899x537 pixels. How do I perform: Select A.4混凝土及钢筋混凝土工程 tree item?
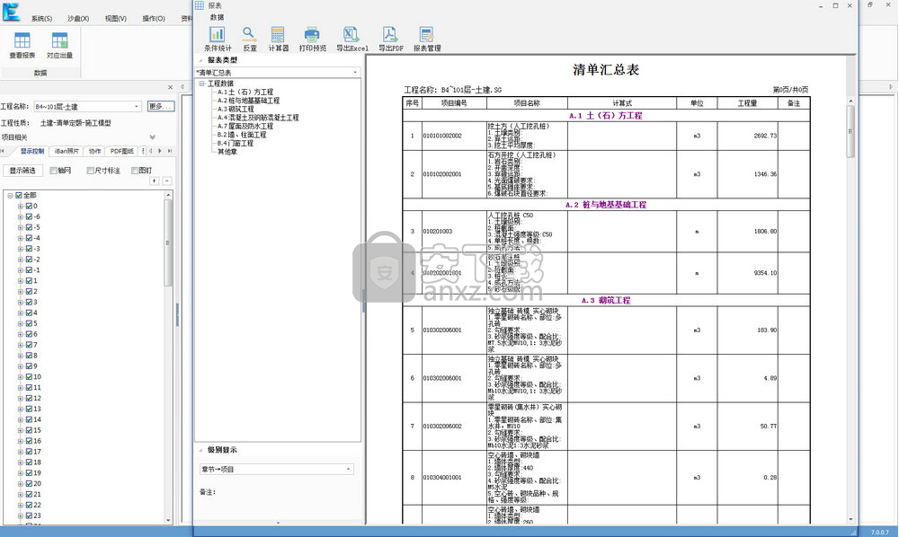coord(258,118)
